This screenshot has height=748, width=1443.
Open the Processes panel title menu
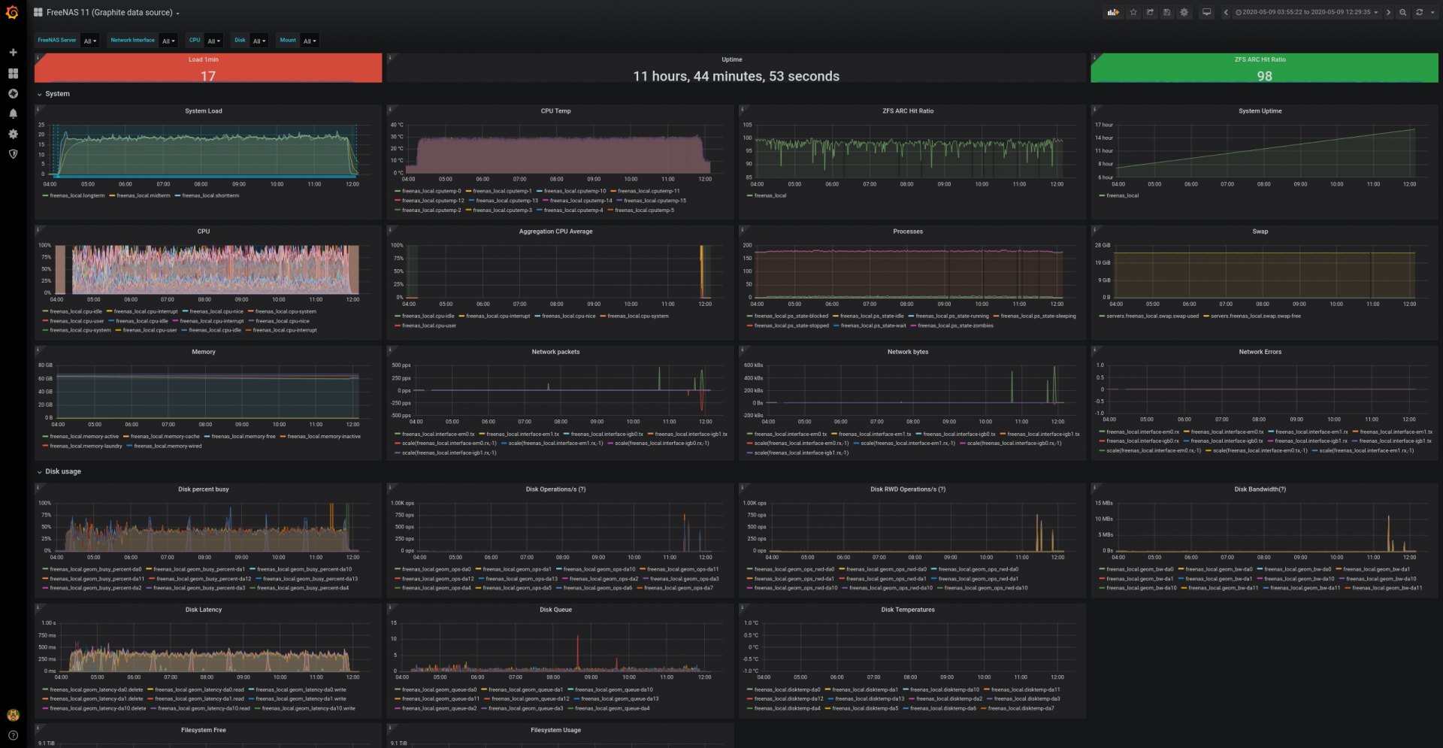click(x=908, y=232)
